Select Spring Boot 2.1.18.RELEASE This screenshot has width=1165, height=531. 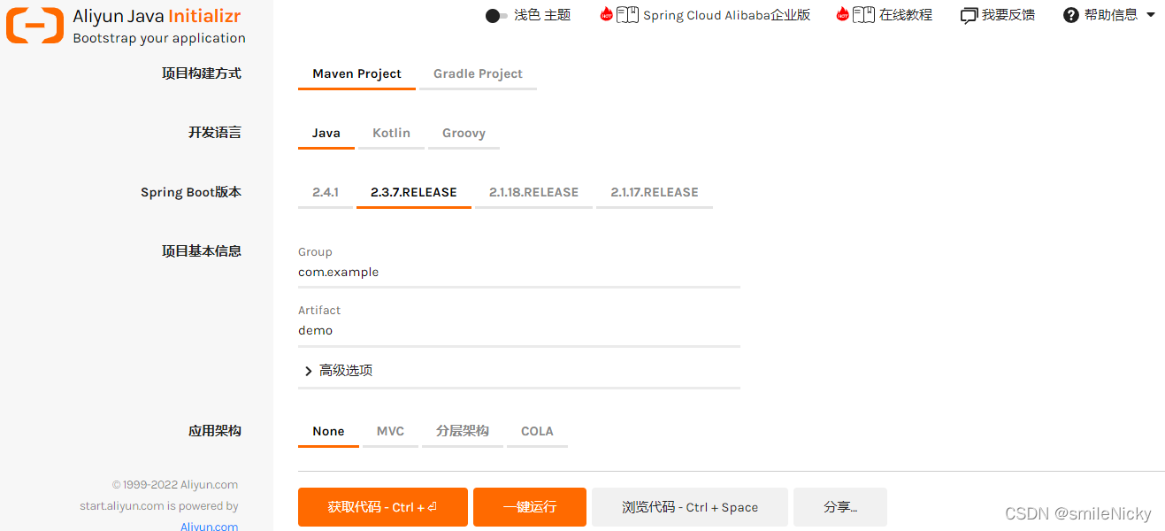(533, 192)
